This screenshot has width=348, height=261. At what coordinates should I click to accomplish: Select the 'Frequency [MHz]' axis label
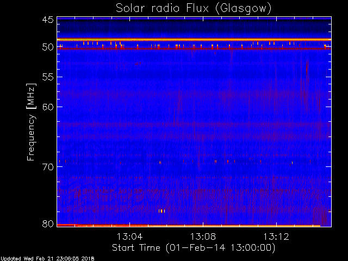pos(31,122)
